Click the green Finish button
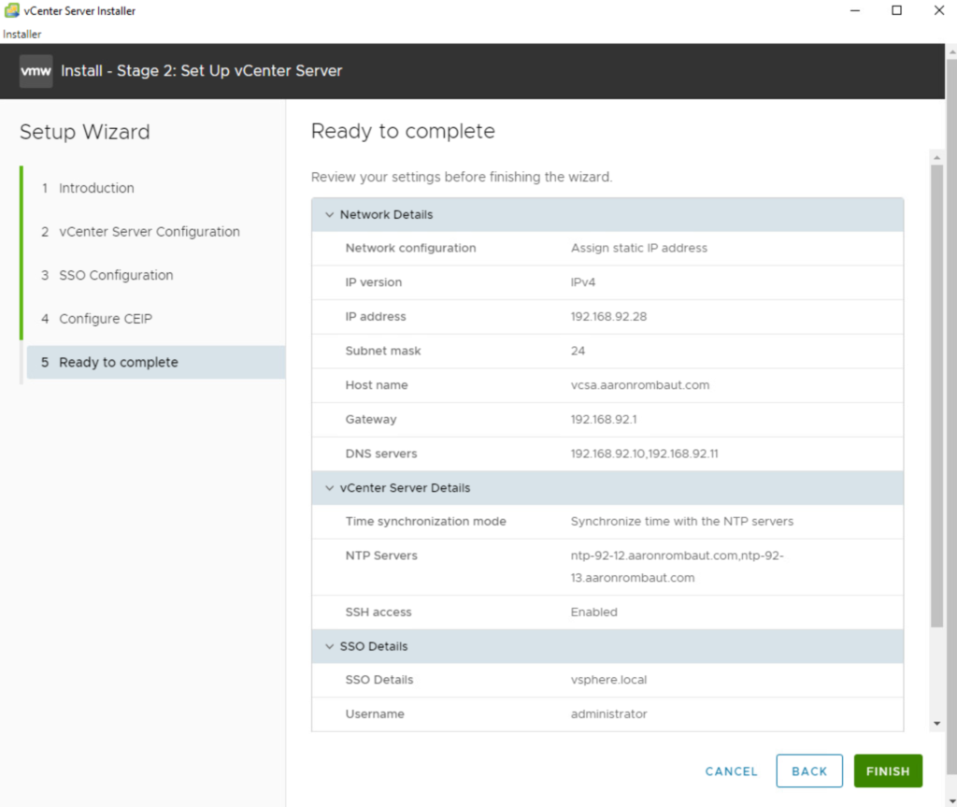Screen dimensions: 957x807 pos(887,771)
